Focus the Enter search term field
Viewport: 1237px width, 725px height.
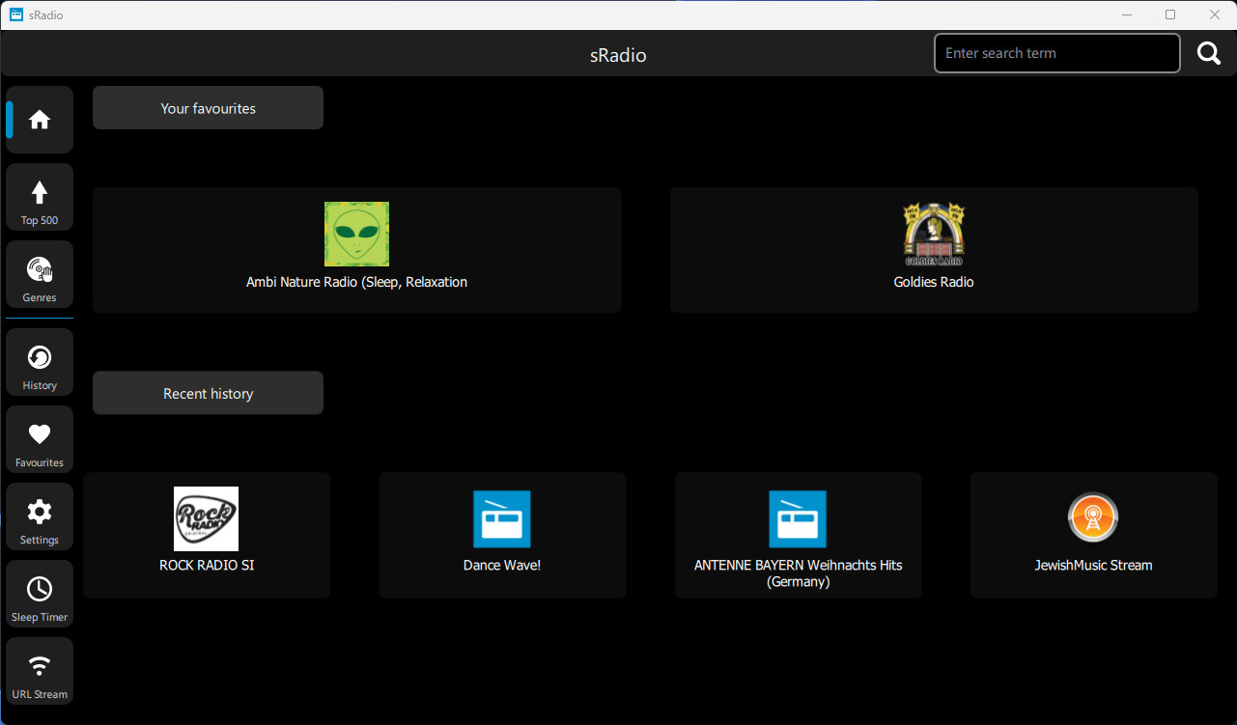1057,53
